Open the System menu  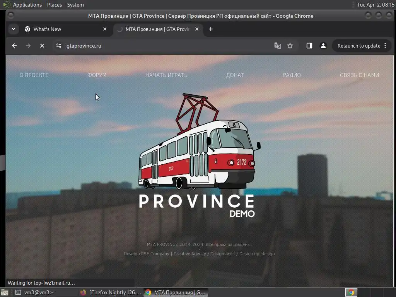coord(75,5)
